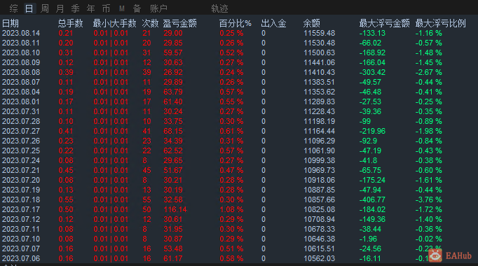The width and height of the screenshot is (478, 266).
Task: Select the 日 daily tab
Action: click(x=29, y=8)
